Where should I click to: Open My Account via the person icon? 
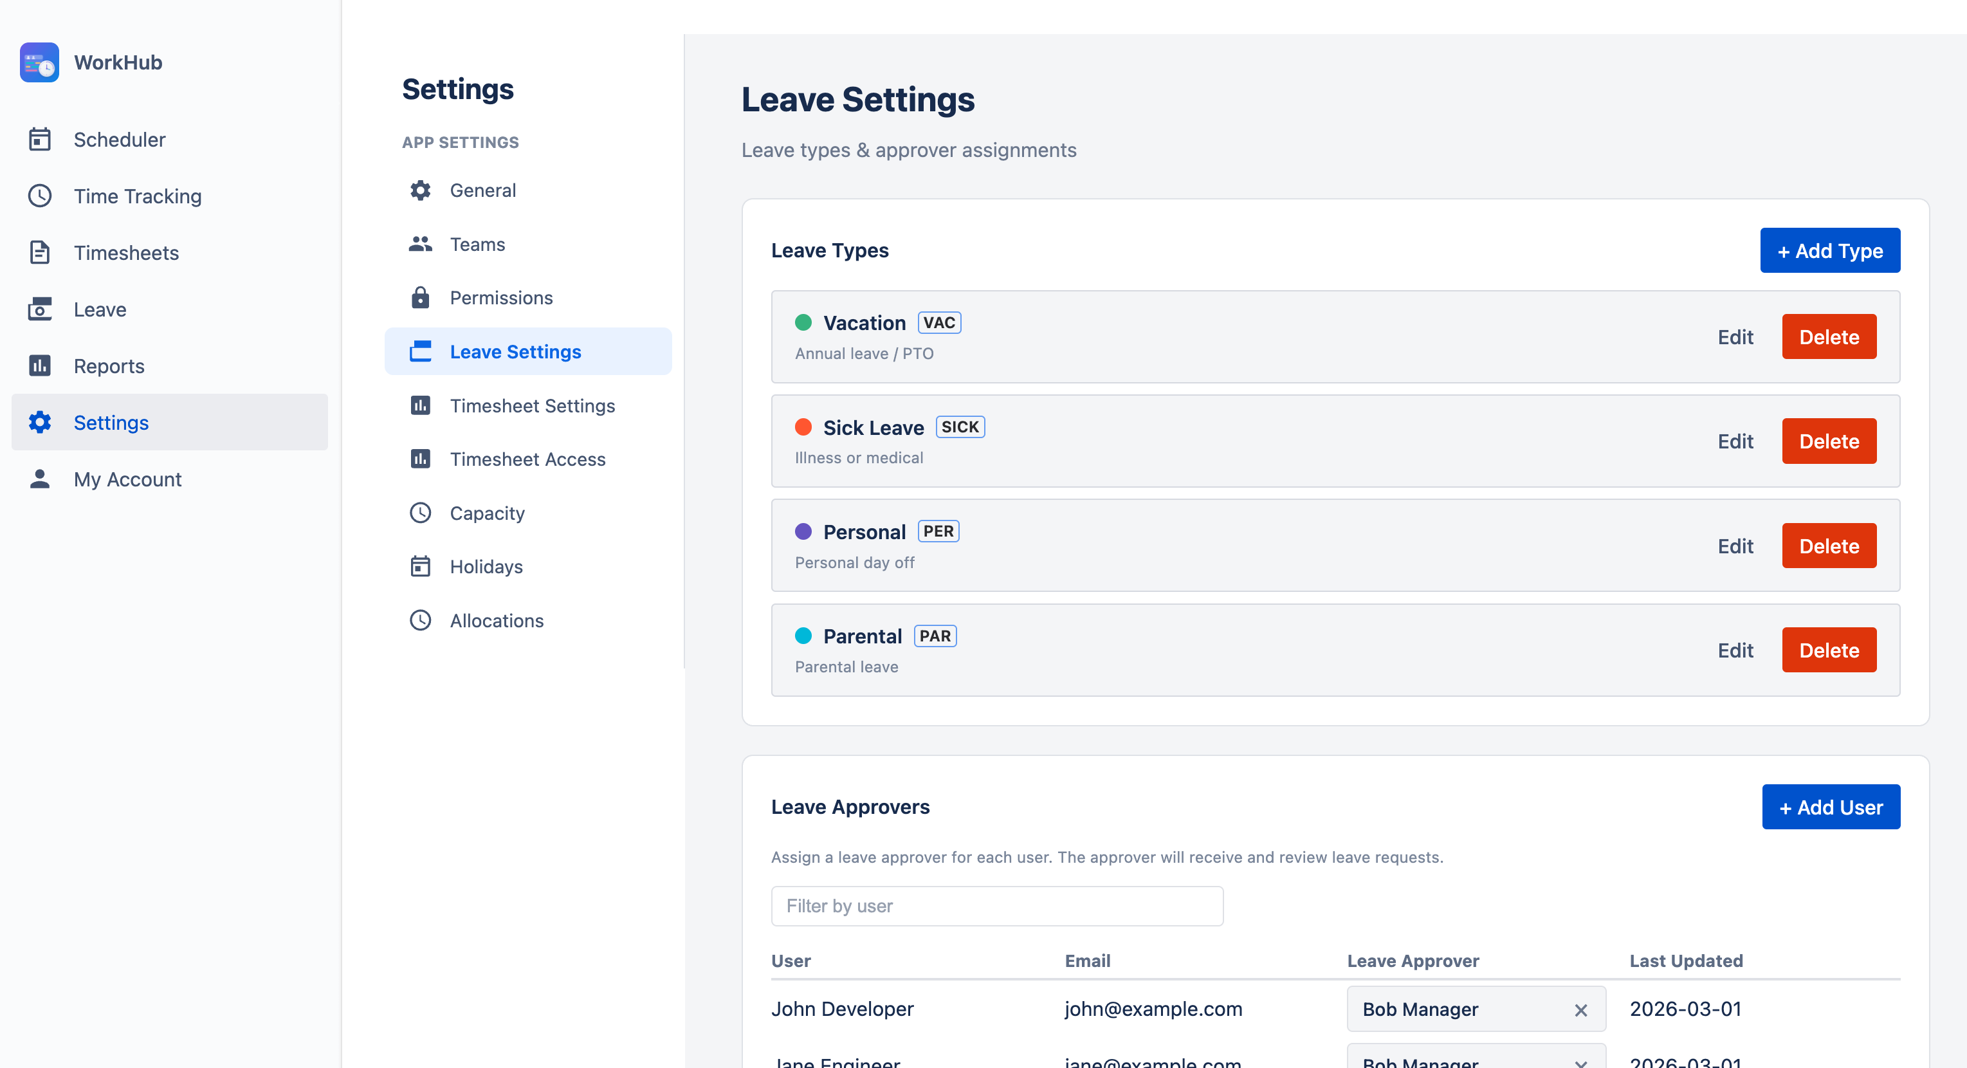point(40,479)
